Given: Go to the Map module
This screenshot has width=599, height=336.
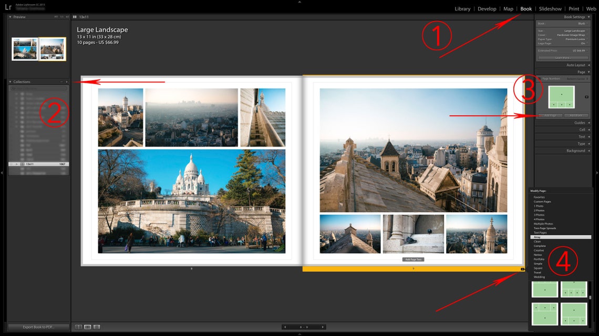Looking at the screenshot, I should tap(508, 9).
